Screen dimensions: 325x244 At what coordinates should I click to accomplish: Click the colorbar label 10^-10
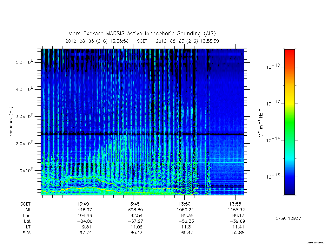click(273, 66)
